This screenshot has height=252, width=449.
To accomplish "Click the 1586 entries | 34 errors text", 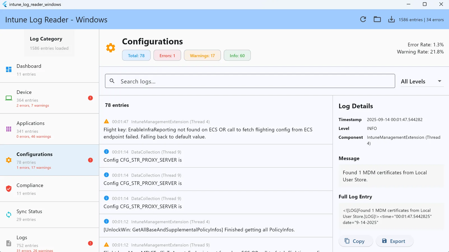I will tap(421, 20).
